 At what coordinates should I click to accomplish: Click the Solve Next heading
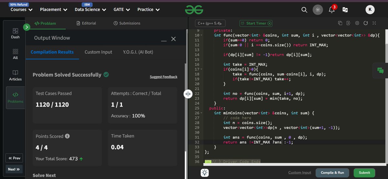[x=44, y=175]
